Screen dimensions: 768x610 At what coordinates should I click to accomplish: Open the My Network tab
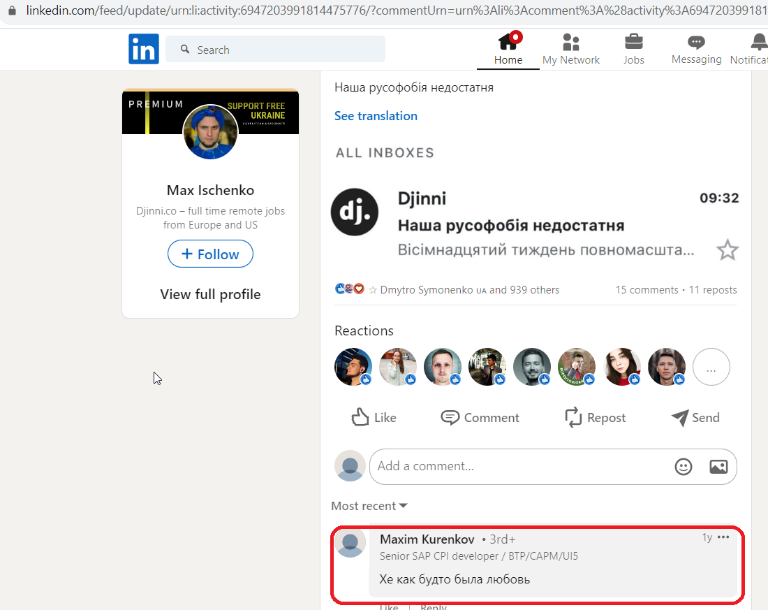pyautogui.click(x=570, y=49)
